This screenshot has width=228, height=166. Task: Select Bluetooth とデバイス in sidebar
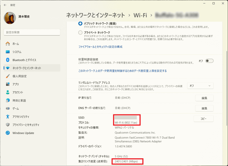coord(21,59)
